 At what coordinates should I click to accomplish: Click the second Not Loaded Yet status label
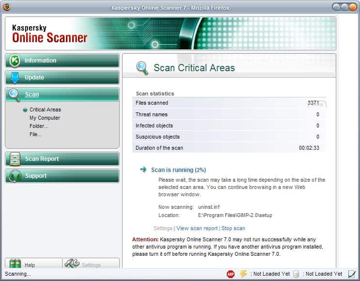(x=324, y=274)
